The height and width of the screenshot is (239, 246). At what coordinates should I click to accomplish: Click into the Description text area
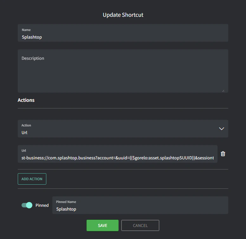[123, 71]
